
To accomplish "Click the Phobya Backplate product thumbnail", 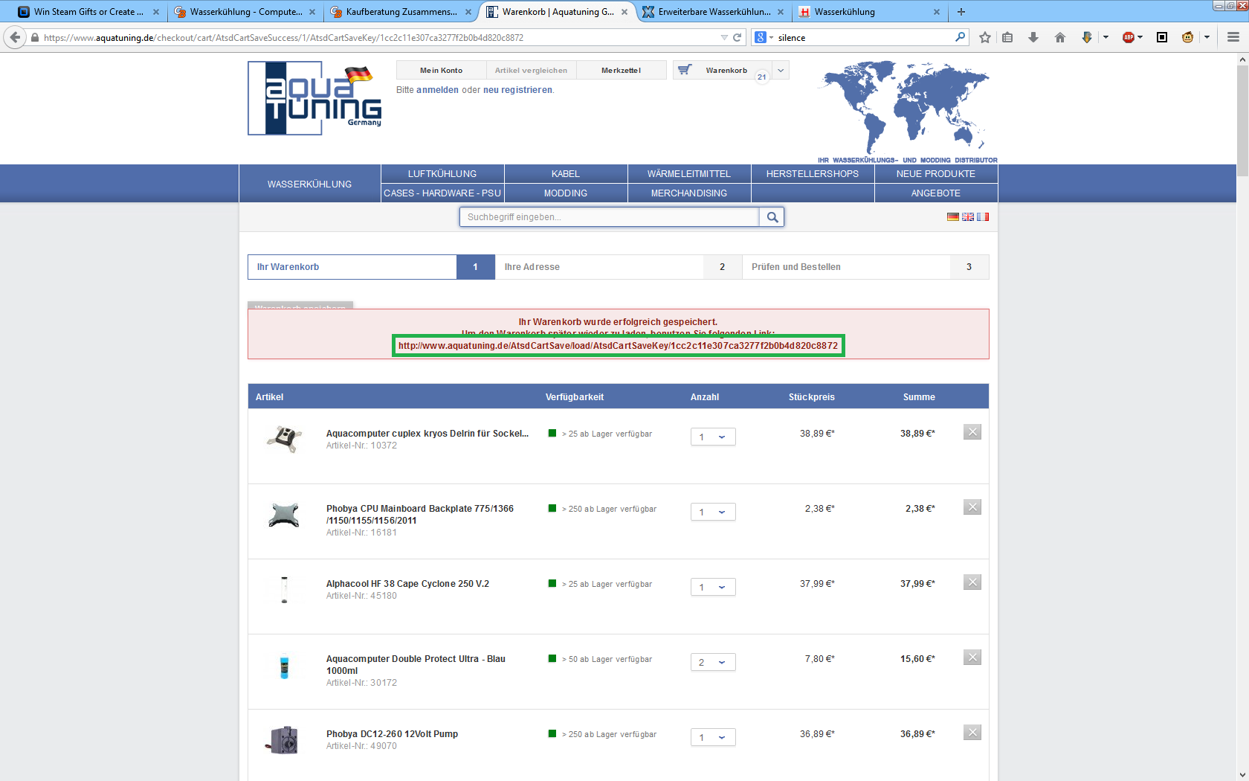I will [x=284, y=515].
